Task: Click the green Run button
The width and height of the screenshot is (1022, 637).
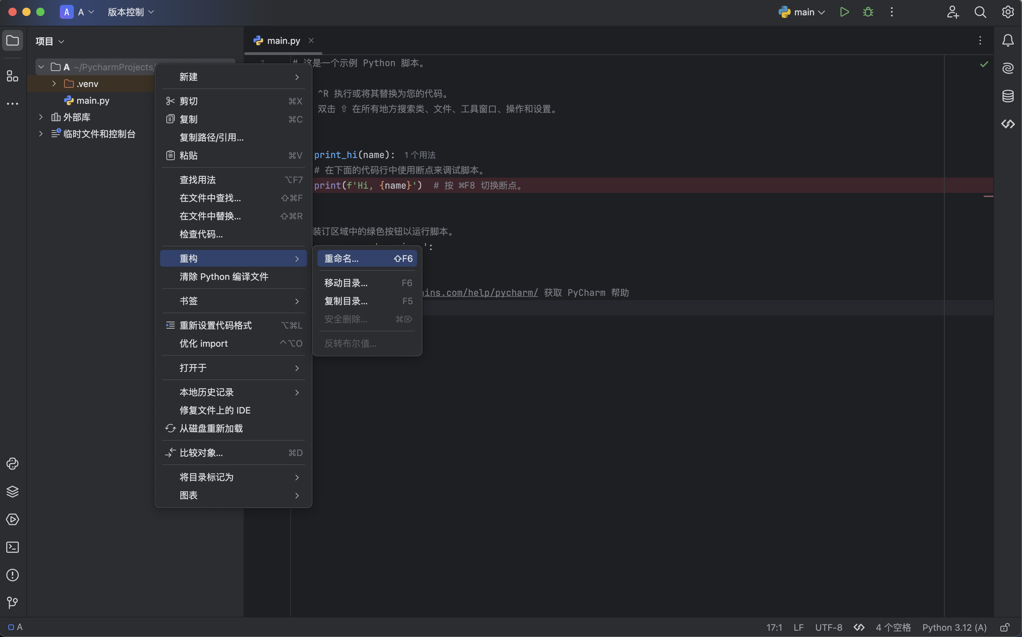Action: coord(844,12)
